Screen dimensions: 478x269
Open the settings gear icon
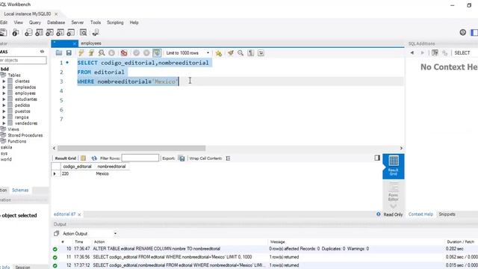pyautogui.click(x=463, y=32)
